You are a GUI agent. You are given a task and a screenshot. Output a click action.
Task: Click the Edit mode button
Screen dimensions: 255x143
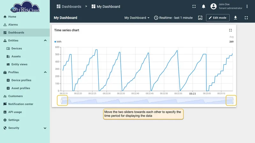pyautogui.click(x=218, y=18)
